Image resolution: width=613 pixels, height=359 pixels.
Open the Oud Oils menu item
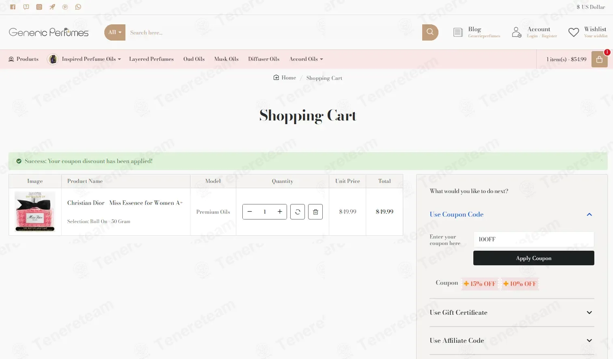[194, 59]
